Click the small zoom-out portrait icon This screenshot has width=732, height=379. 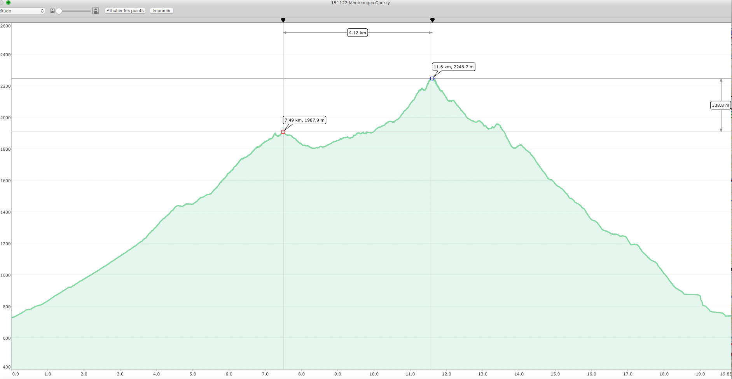52,11
